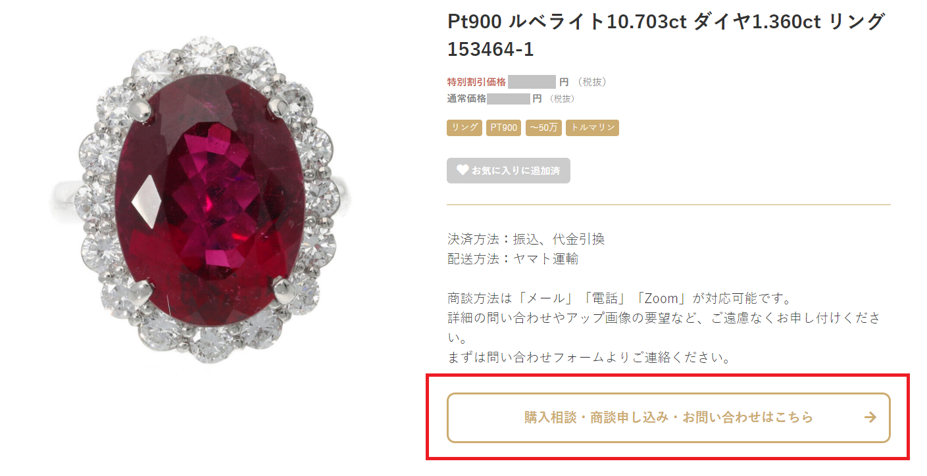Click the arrow icon on inquiry button

coord(870,417)
